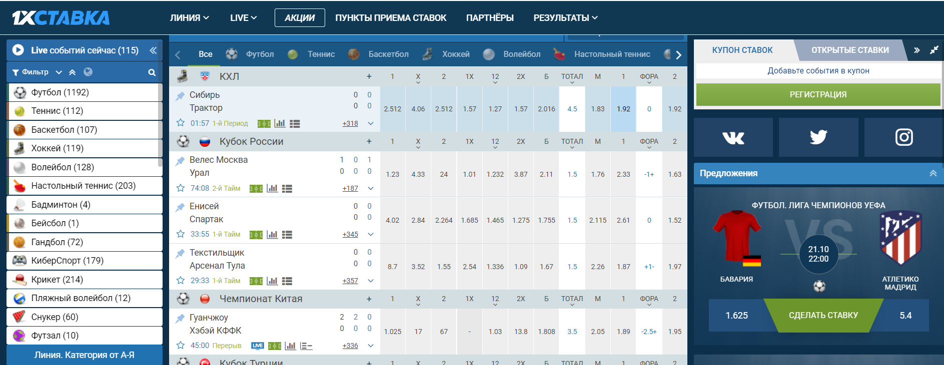Expand bet coupon panel with double arrow
The image size is (944, 365).
click(x=916, y=50)
